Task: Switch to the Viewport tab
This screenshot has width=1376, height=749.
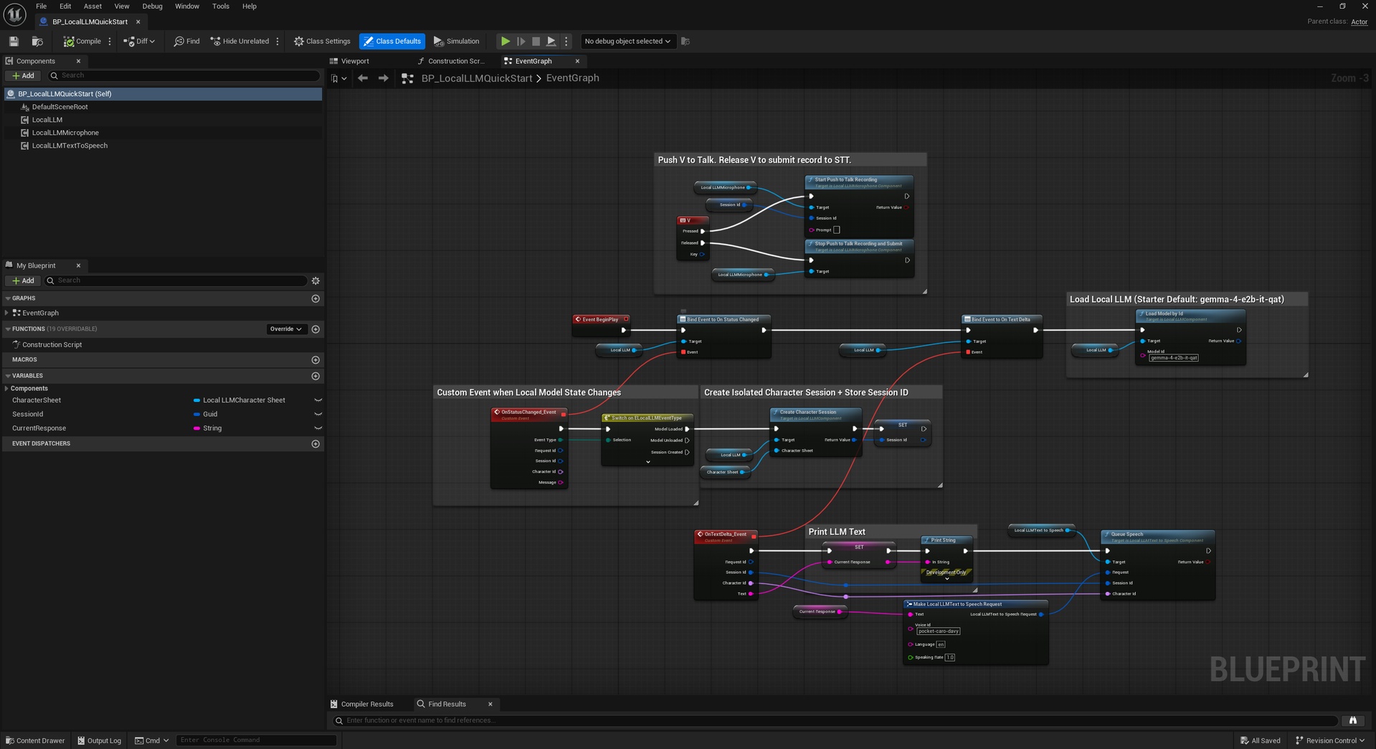Action: (x=355, y=61)
